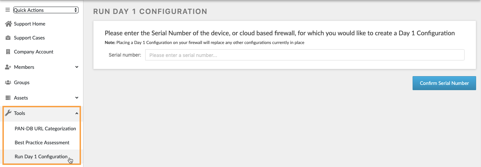481x167 pixels.
Task: Navigate to Company Account link
Action: click(34, 52)
